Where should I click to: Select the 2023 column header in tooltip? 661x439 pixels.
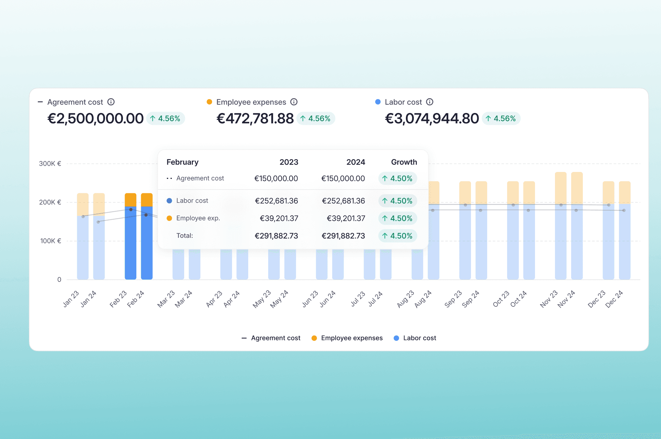tap(289, 162)
